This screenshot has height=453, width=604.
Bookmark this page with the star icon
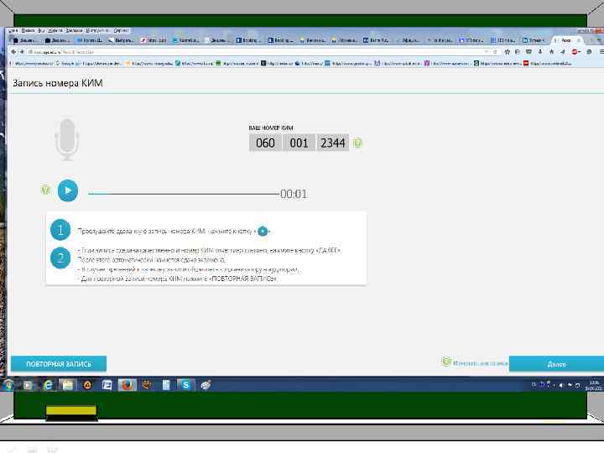point(508,52)
